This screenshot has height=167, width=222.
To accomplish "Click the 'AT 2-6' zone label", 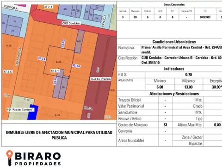I will pos(8,71).
